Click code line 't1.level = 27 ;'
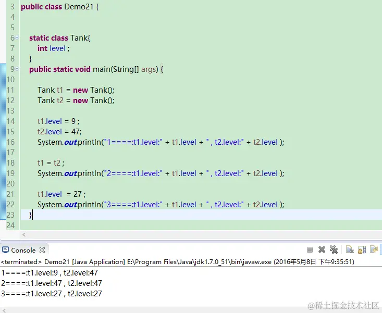 coord(61,194)
